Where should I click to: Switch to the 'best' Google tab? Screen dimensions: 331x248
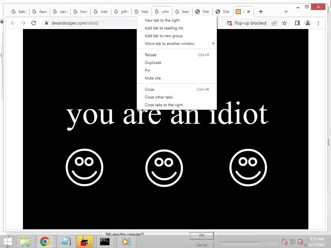click(182, 12)
